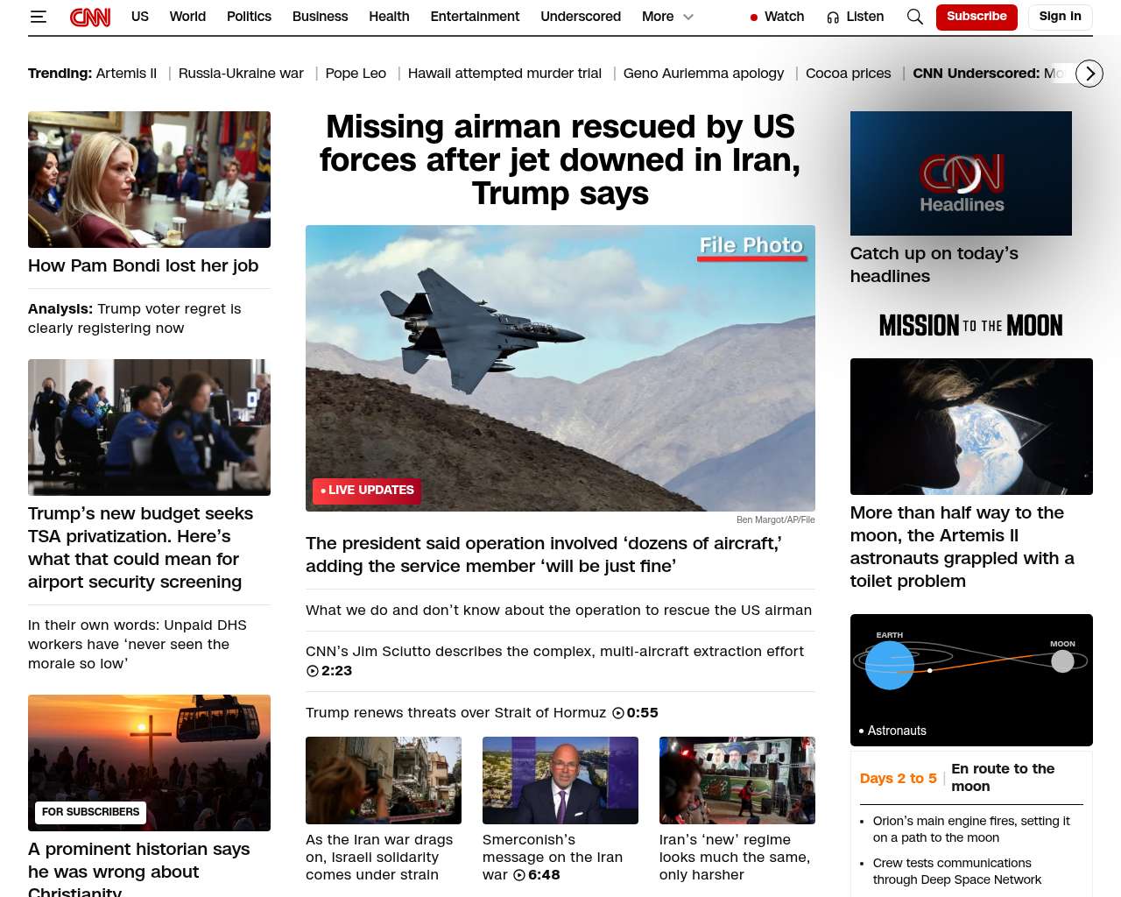Open the Entertainment section
The width and height of the screenshot is (1121, 897).
pyautogui.click(x=475, y=17)
